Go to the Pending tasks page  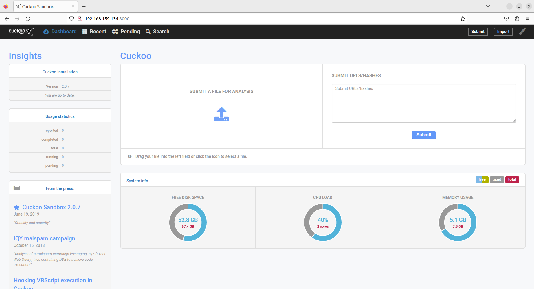tap(126, 32)
